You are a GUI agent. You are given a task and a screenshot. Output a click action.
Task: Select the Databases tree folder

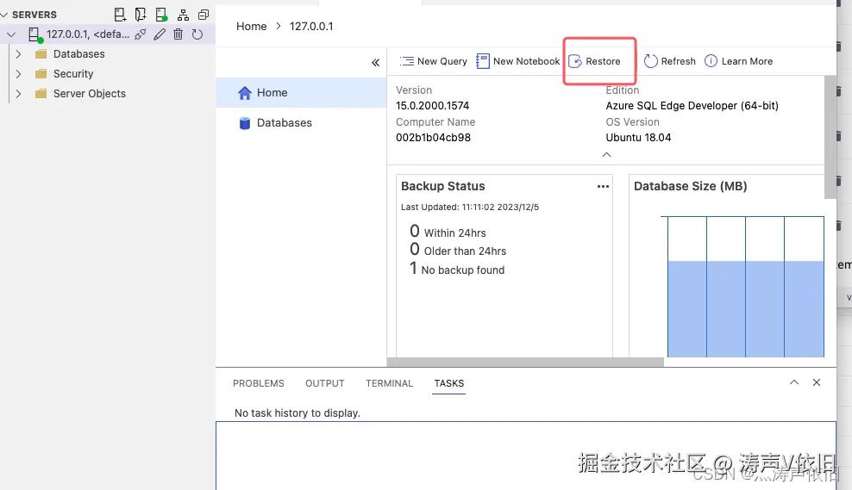point(78,54)
